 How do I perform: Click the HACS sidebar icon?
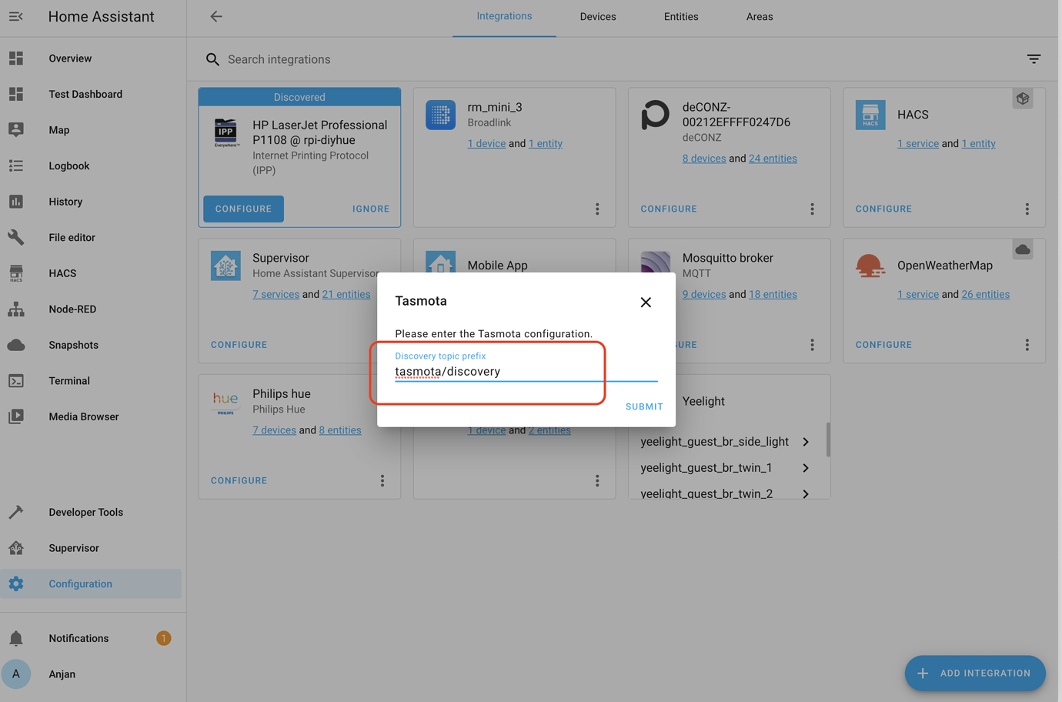[x=16, y=273]
